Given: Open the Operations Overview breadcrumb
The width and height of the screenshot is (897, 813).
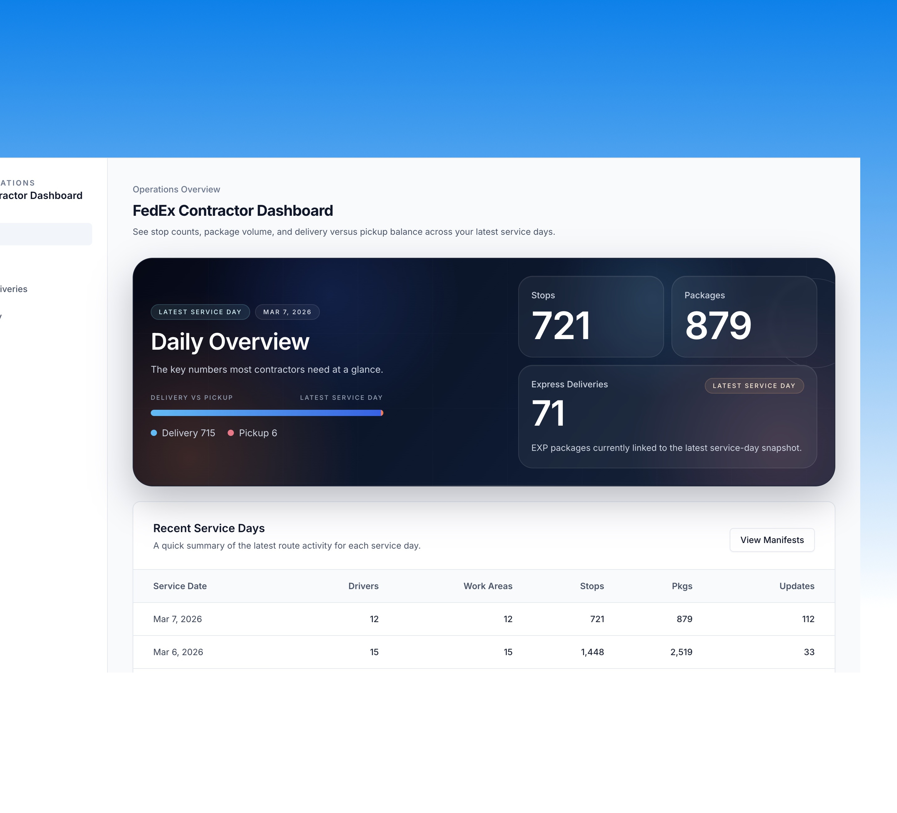Looking at the screenshot, I should coord(176,189).
